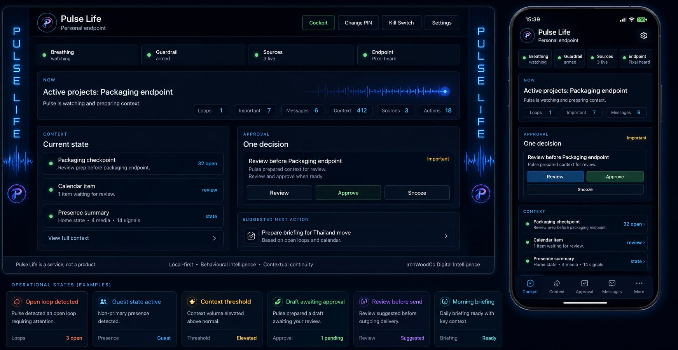Expand the Thailand move briefing chevron

[x=446, y=236]
